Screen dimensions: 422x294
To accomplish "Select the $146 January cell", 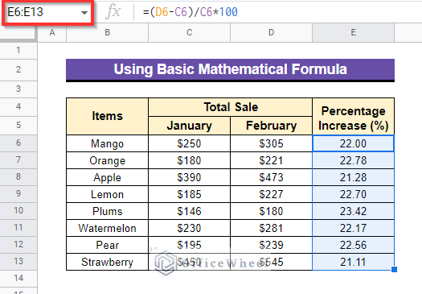I will (x=189, y=211).
